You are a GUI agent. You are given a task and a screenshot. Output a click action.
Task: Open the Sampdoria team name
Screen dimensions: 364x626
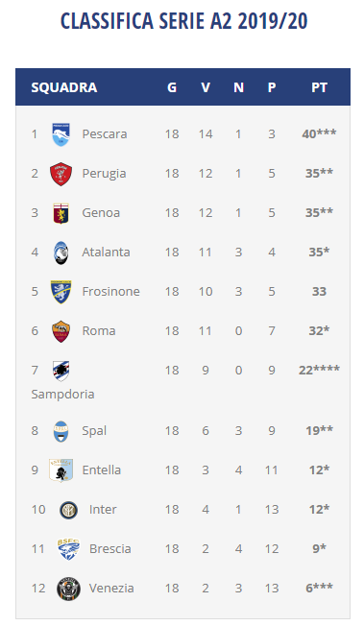(x=62, y=395)
